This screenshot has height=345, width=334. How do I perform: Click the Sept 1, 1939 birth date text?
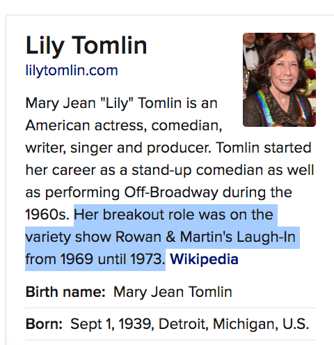pyautogui.click(x=112, y=324)
